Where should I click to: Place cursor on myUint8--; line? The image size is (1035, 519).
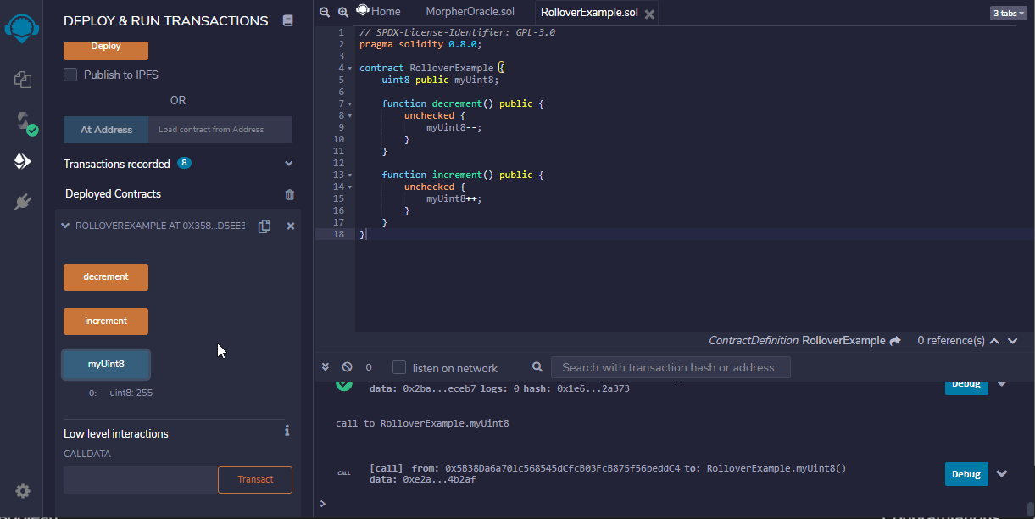(x=454, y=127)
